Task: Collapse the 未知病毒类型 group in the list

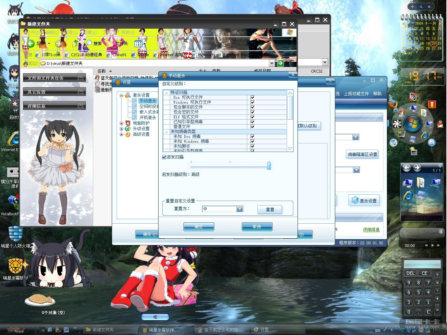Action: click(x=167, y=132)
